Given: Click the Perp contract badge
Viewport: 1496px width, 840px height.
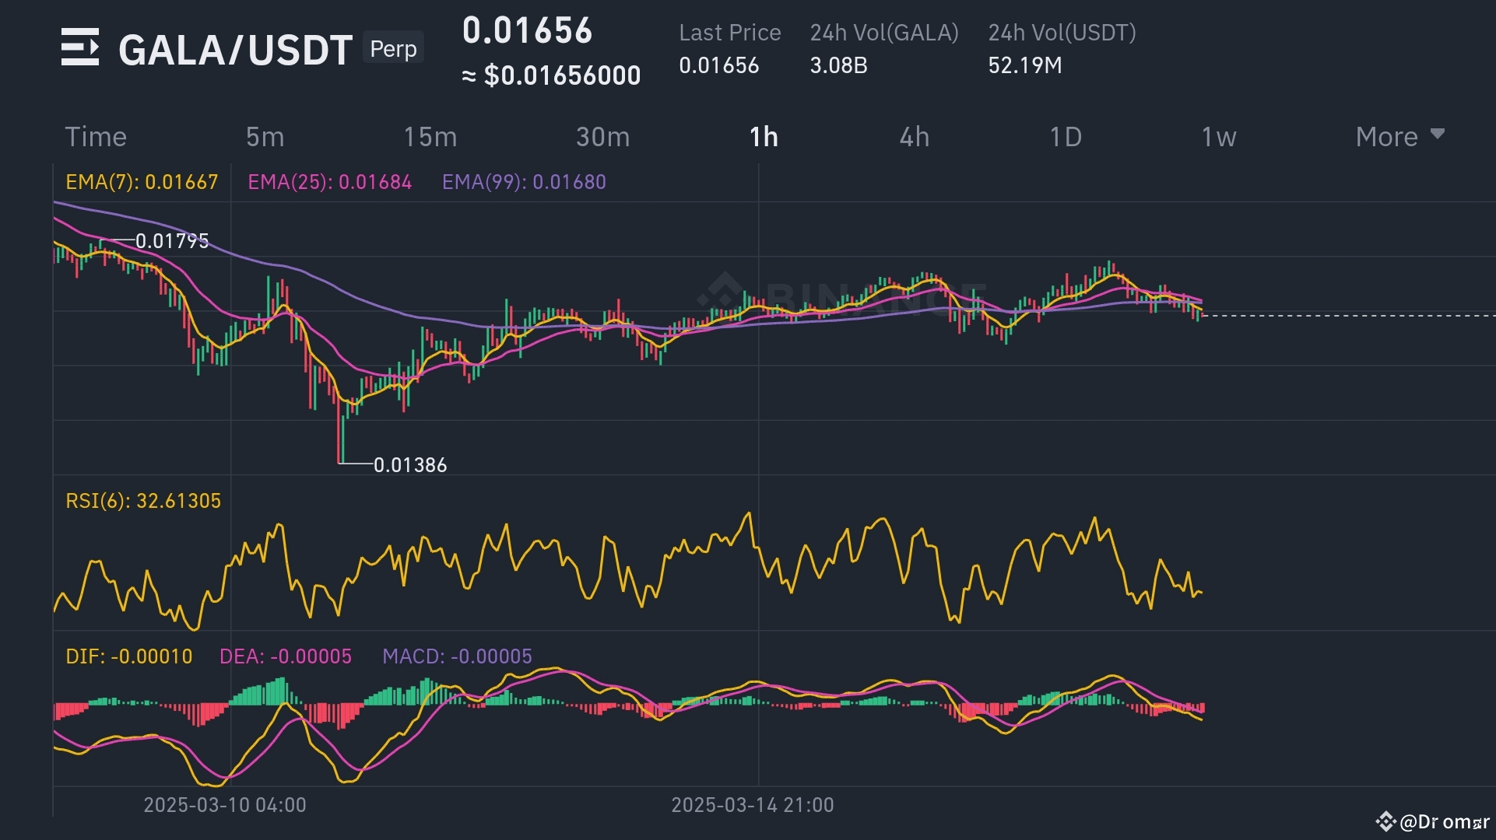Looking at the screenshot, I should point(393,48).
